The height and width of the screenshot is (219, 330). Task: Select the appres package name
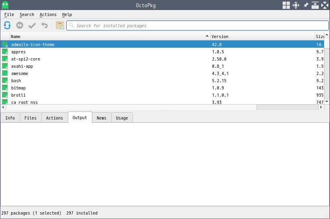[18, 52]
